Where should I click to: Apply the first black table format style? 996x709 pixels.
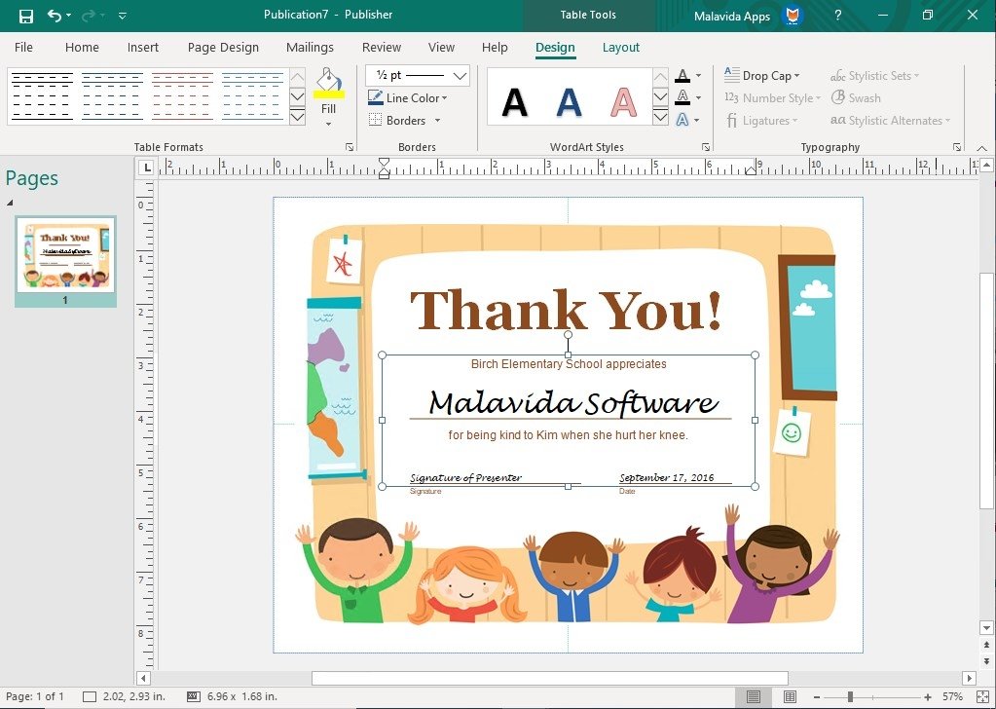(x=43, y=96)
